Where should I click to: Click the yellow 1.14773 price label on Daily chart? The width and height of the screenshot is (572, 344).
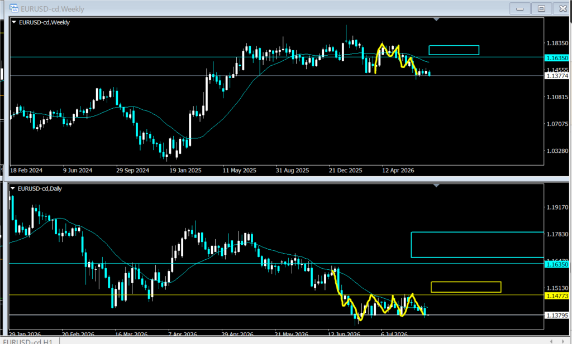pos(557,296)
